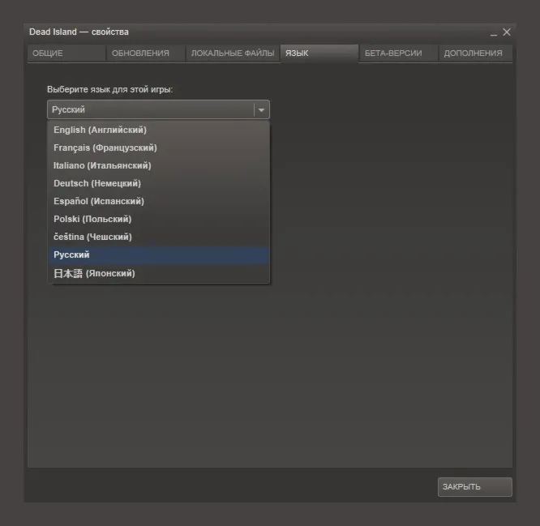Screen dimensions: 540x526
Task: Go to the ЛОКАЛЬНЫЕ ФАЙЛЫ tab
Action: coord(233,53)
